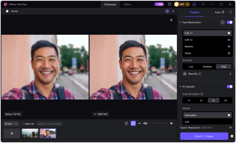The image size is (236, 143).
Task: Choose 4x scale multiplier
Action: tap(213, 100)
